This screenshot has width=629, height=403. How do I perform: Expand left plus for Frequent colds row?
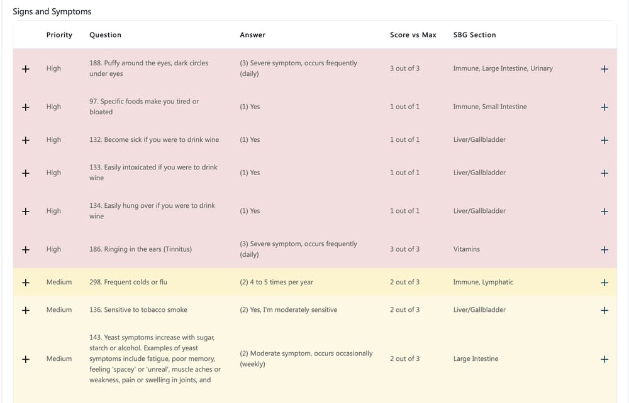[26, 282]
